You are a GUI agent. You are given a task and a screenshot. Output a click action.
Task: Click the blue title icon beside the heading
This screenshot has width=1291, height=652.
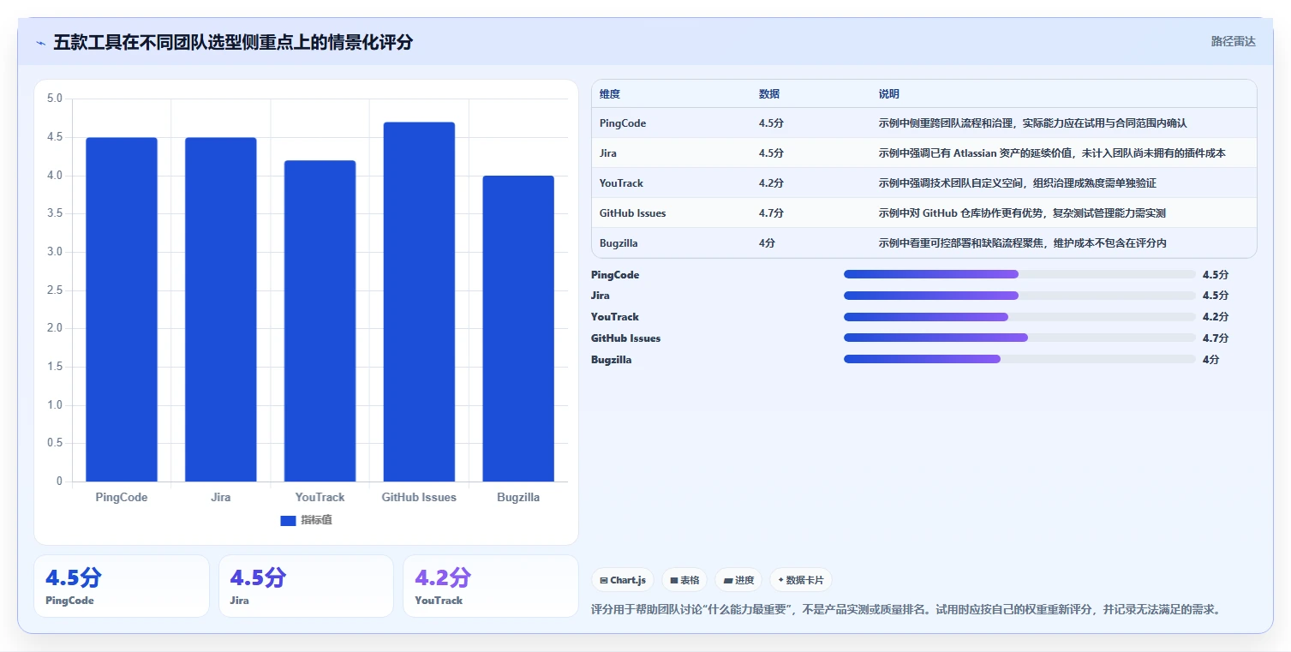(40, 43)
